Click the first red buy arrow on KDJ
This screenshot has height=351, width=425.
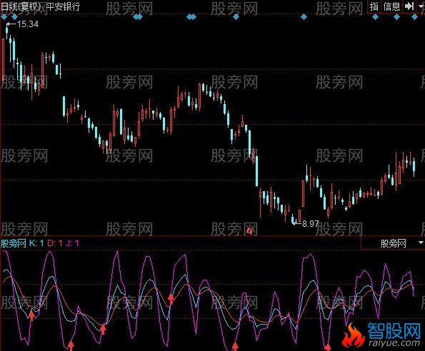31,316
